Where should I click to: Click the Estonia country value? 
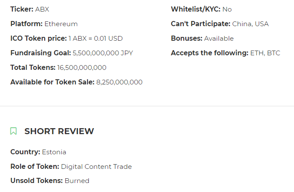click(x=54, y=152)
